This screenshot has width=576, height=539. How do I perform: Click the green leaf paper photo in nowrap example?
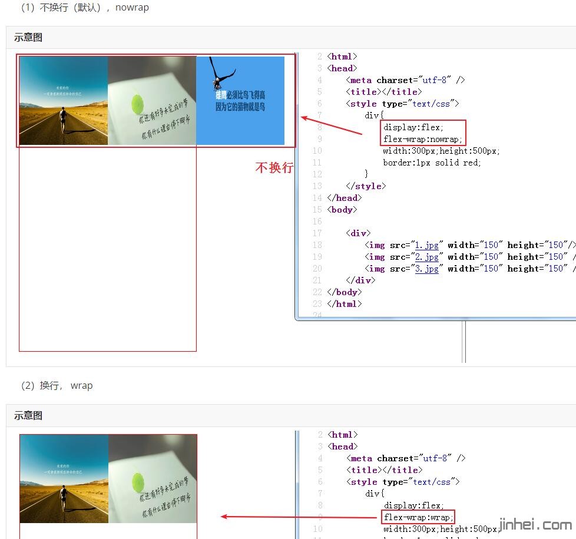pyautogui.click(x=152, y=100)
